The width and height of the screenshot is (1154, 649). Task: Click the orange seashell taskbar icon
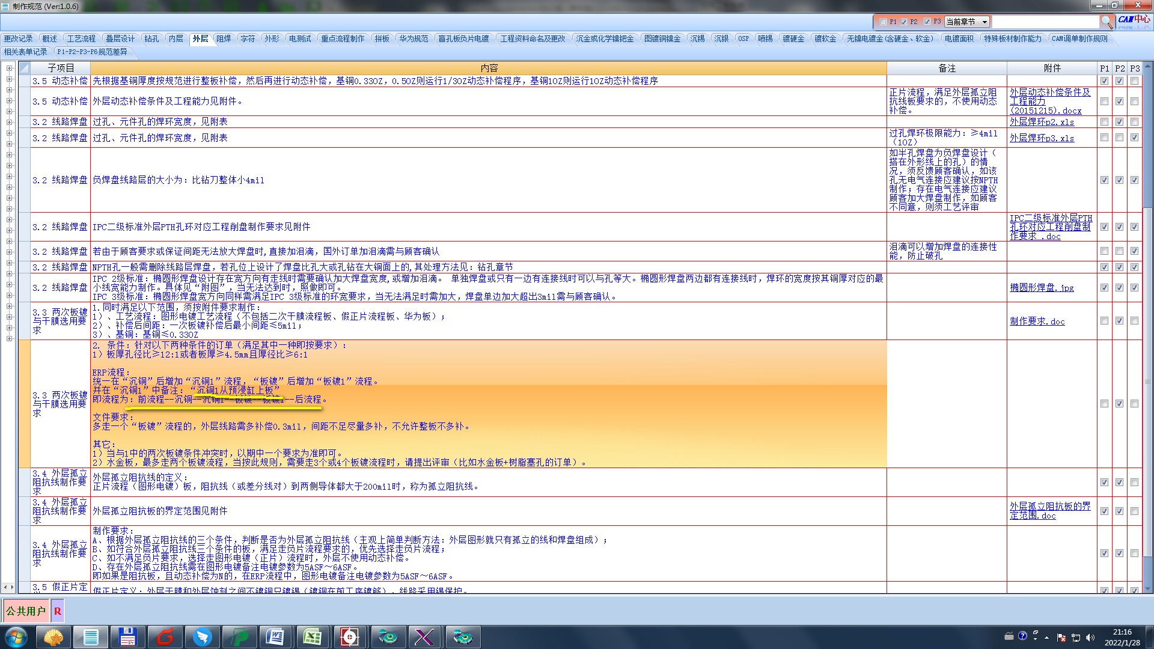(53, 636)
